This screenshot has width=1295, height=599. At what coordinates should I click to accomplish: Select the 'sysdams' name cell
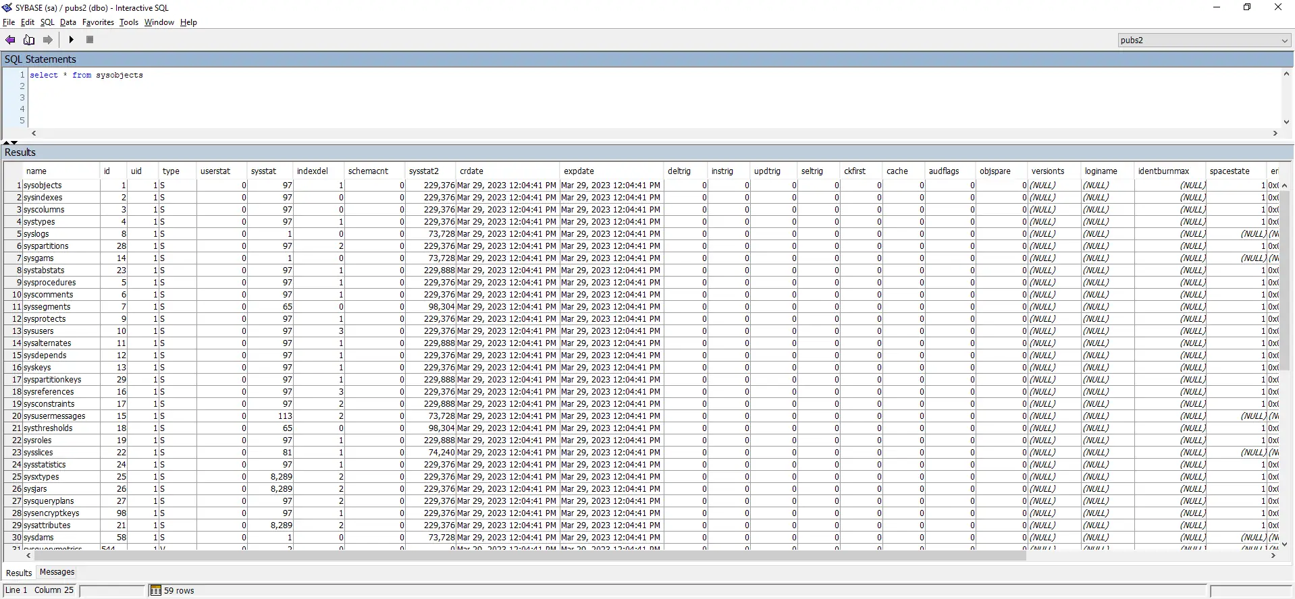tap(61, 538)
